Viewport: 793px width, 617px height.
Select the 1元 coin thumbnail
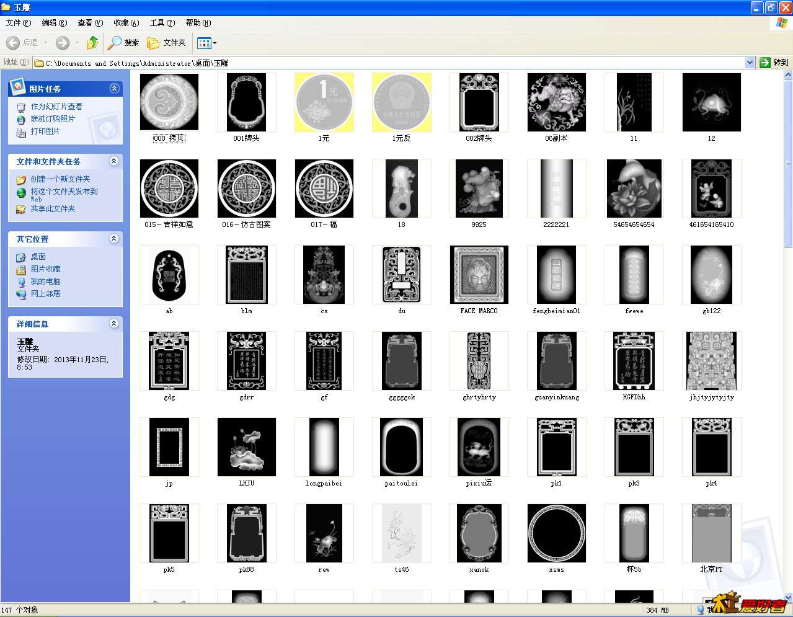[324, 102]
